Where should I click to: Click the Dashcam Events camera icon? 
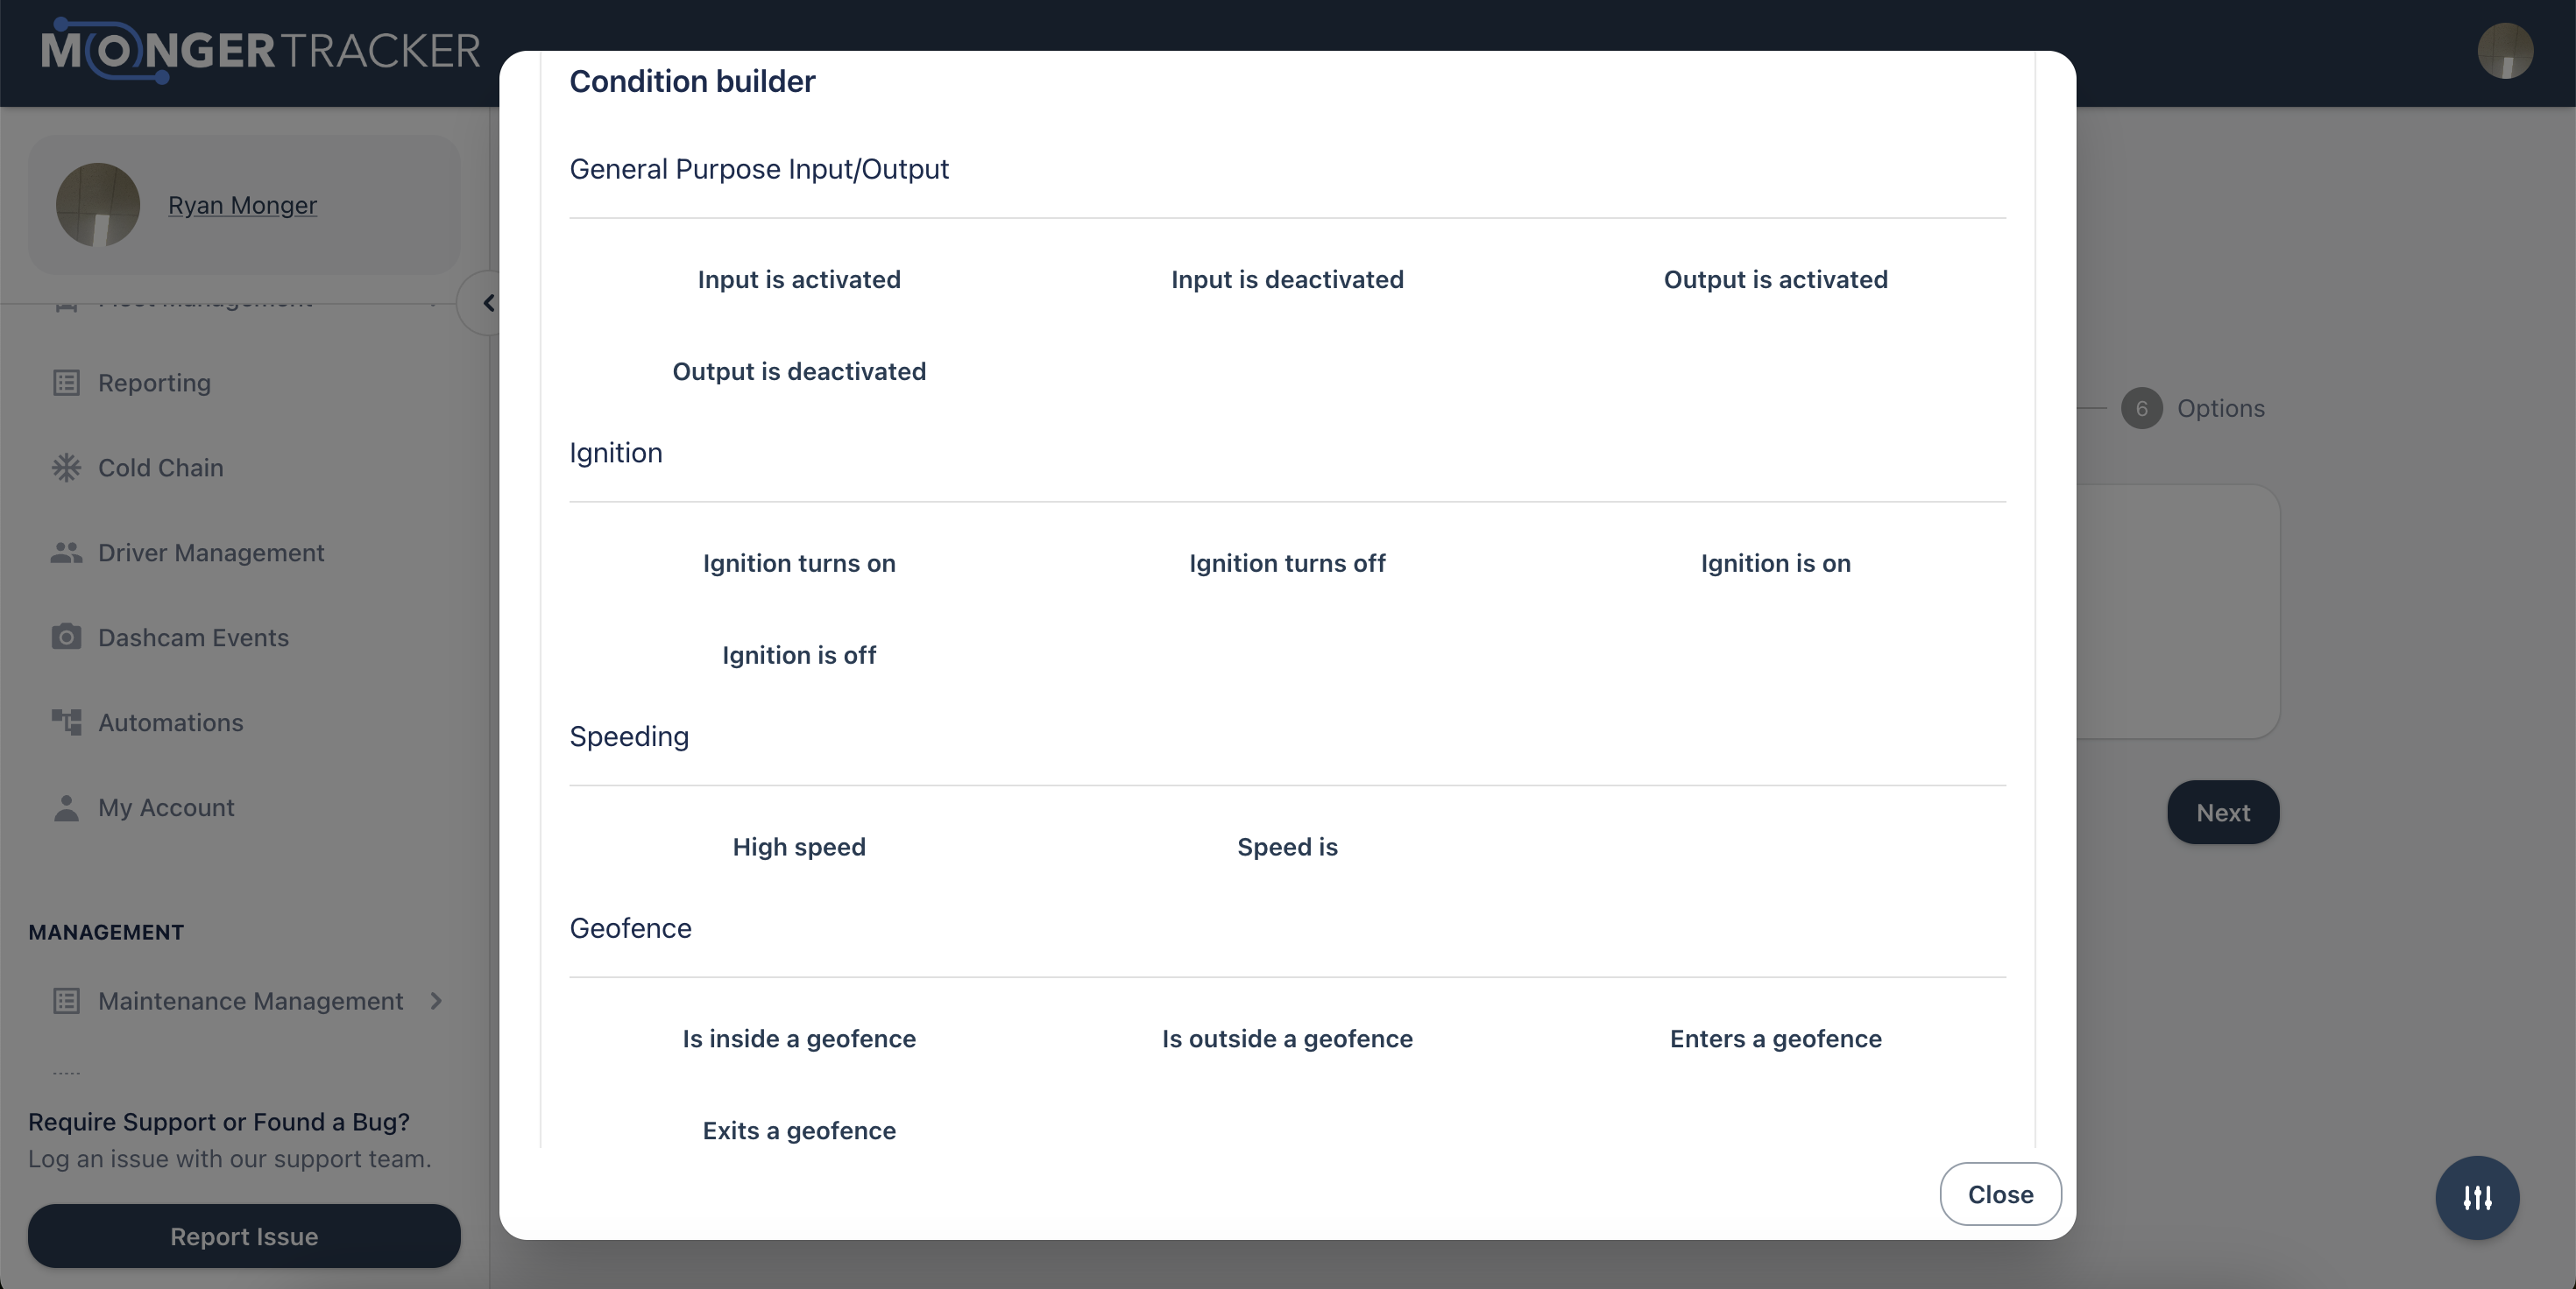coord(66,637)
